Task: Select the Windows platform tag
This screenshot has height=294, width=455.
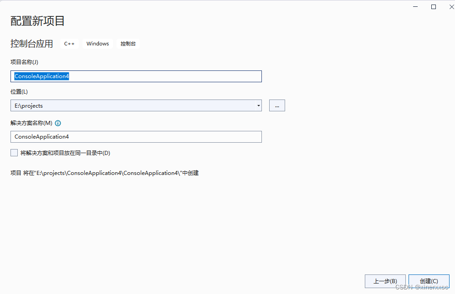Action: 97,43
